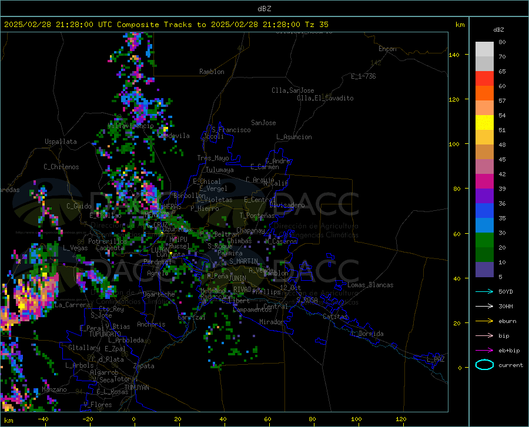Click the Divisadero map label

[287, 205]
